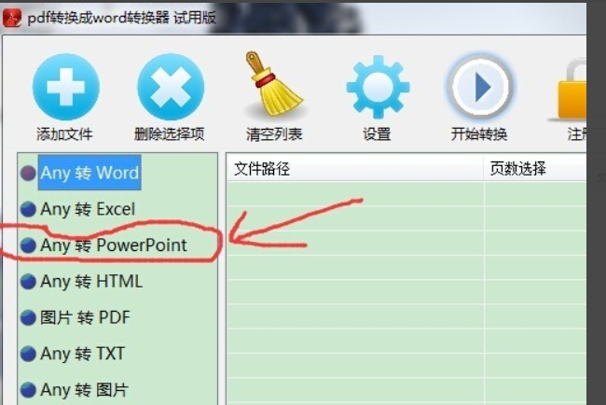Choose Any 转 PowerPoint conversion mode

113,244
